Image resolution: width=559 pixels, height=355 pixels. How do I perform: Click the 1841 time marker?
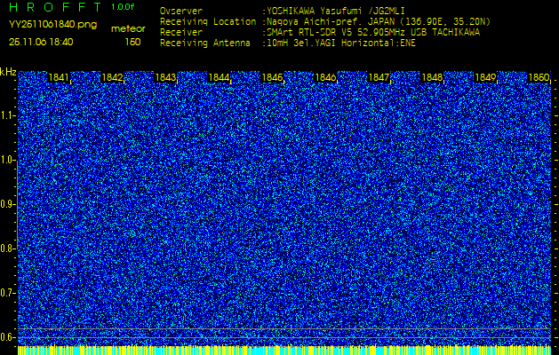coord(59,77)
